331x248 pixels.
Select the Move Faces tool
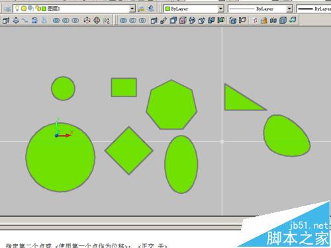pyautogui.click(x=164, y=21)
